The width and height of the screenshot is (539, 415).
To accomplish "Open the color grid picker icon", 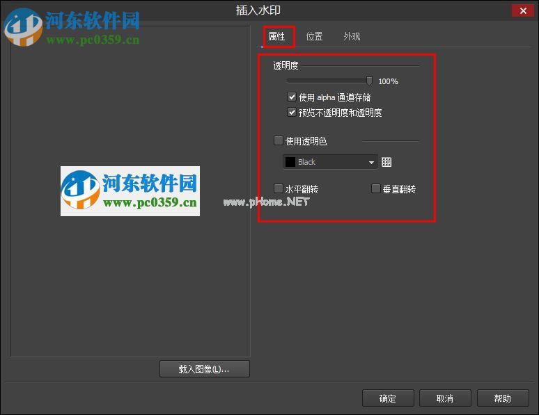I will 386,162.
